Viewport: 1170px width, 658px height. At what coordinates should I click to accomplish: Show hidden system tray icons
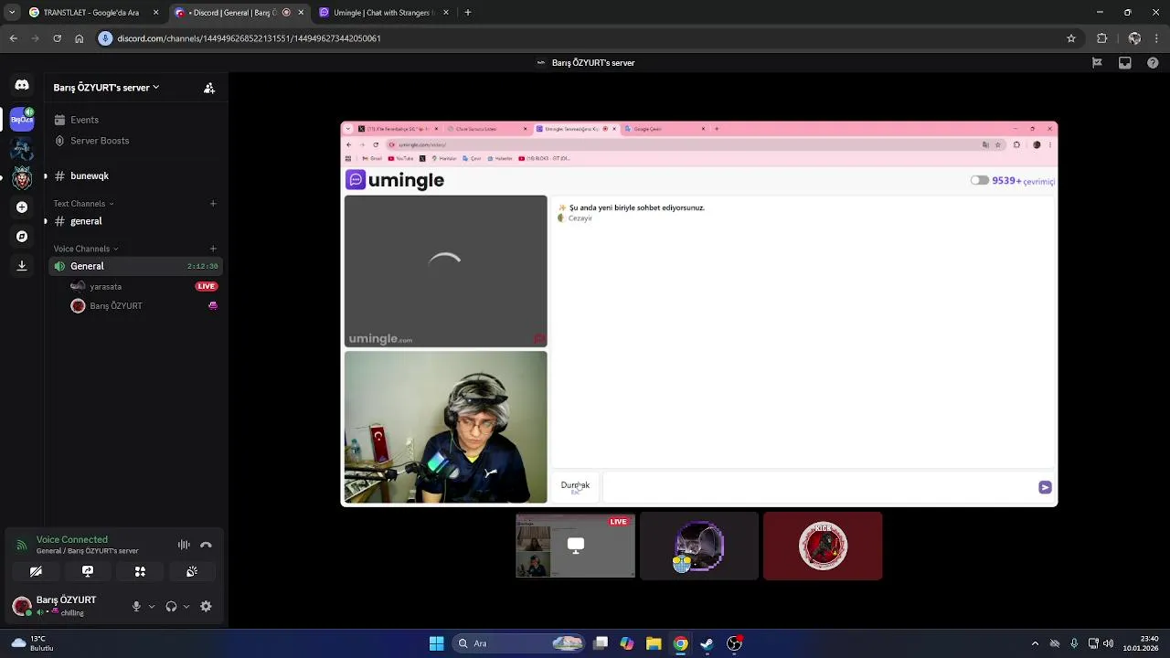click(x=1035, y=643)
